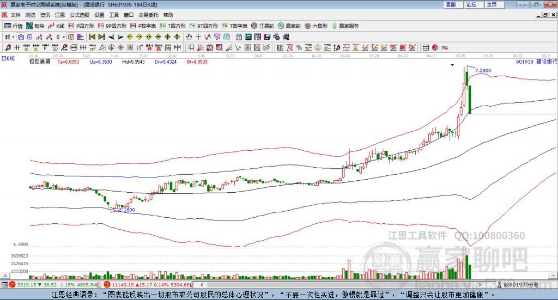Open the 江恩轮 Gann wheel

263,26
